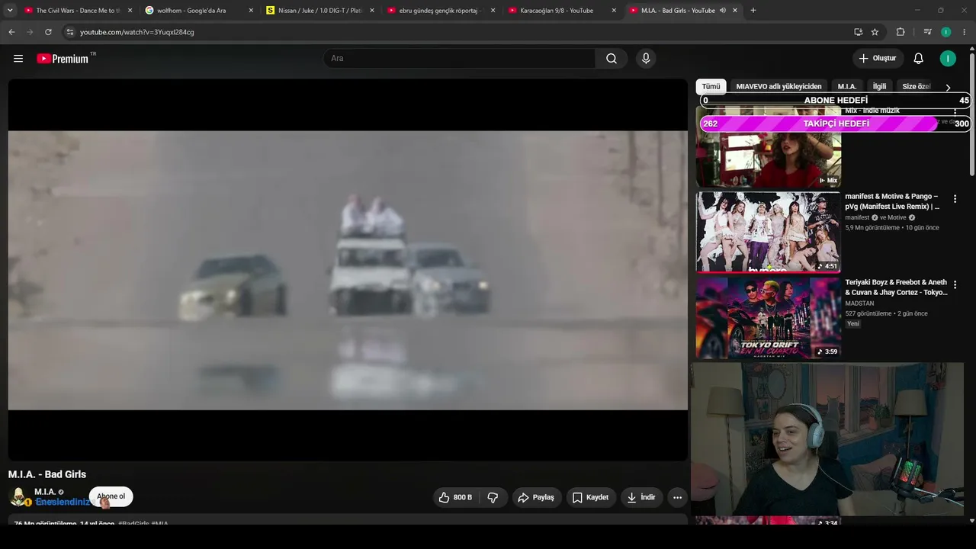View site information beside the URL
This screenshot has width=976, height=549.
coord(69,32)
